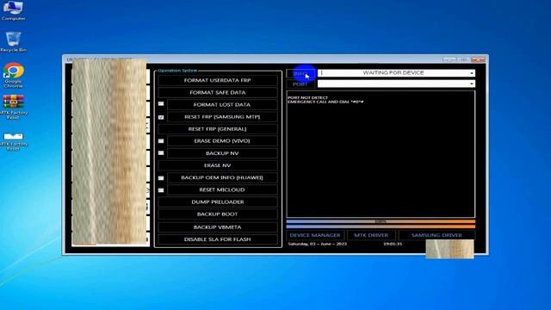Run RESET FRP [SAMSUNG MTP]

coord(222,117)
